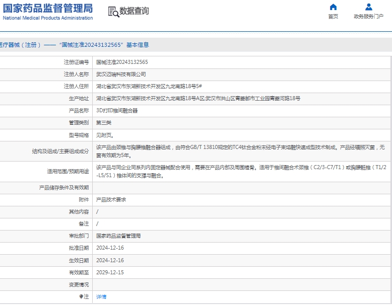
Task: Click the 数据查询 search document icon
Action: 113,12
